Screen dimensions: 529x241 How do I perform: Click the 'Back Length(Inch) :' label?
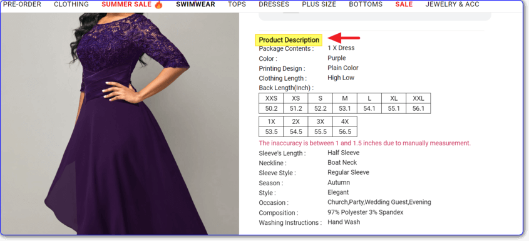[286, 88]
